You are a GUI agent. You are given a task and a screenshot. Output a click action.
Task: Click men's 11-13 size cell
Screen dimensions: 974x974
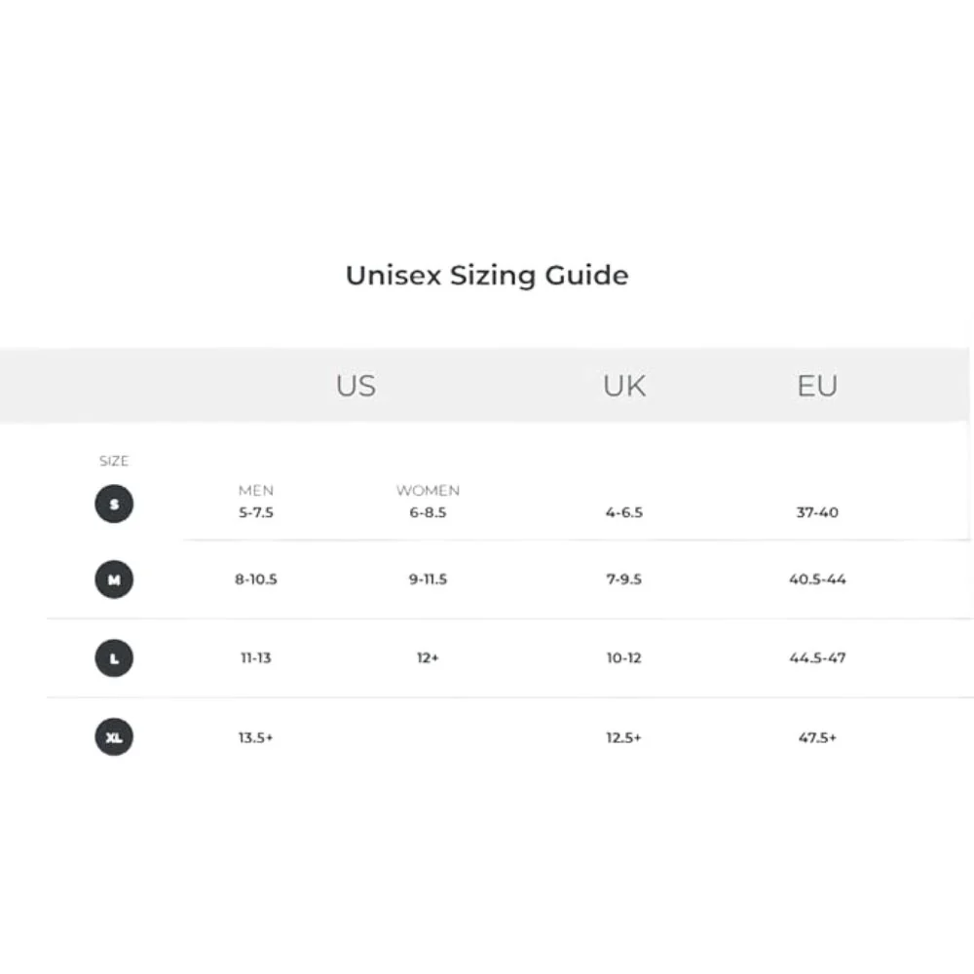(256, 657)
